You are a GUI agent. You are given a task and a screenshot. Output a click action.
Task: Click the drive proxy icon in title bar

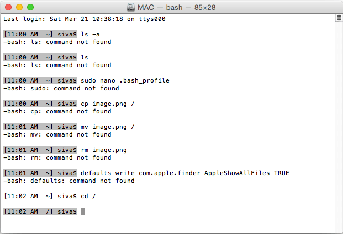coord(131,8)
